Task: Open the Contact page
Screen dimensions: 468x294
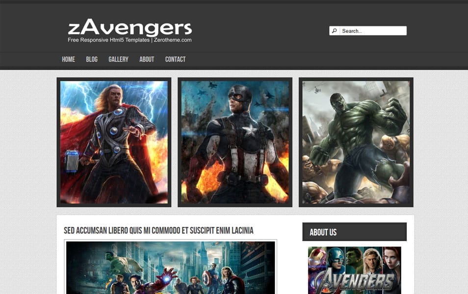Action: click(175, 59)
